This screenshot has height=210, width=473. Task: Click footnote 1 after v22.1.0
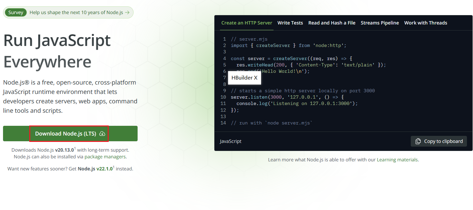tap(114, 167)
